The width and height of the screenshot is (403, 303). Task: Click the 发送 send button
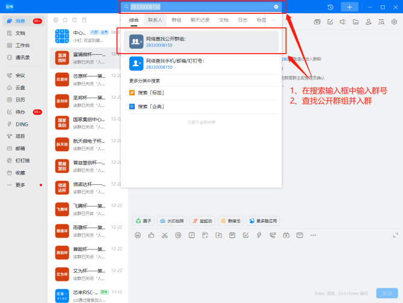[x=387, y=293]
